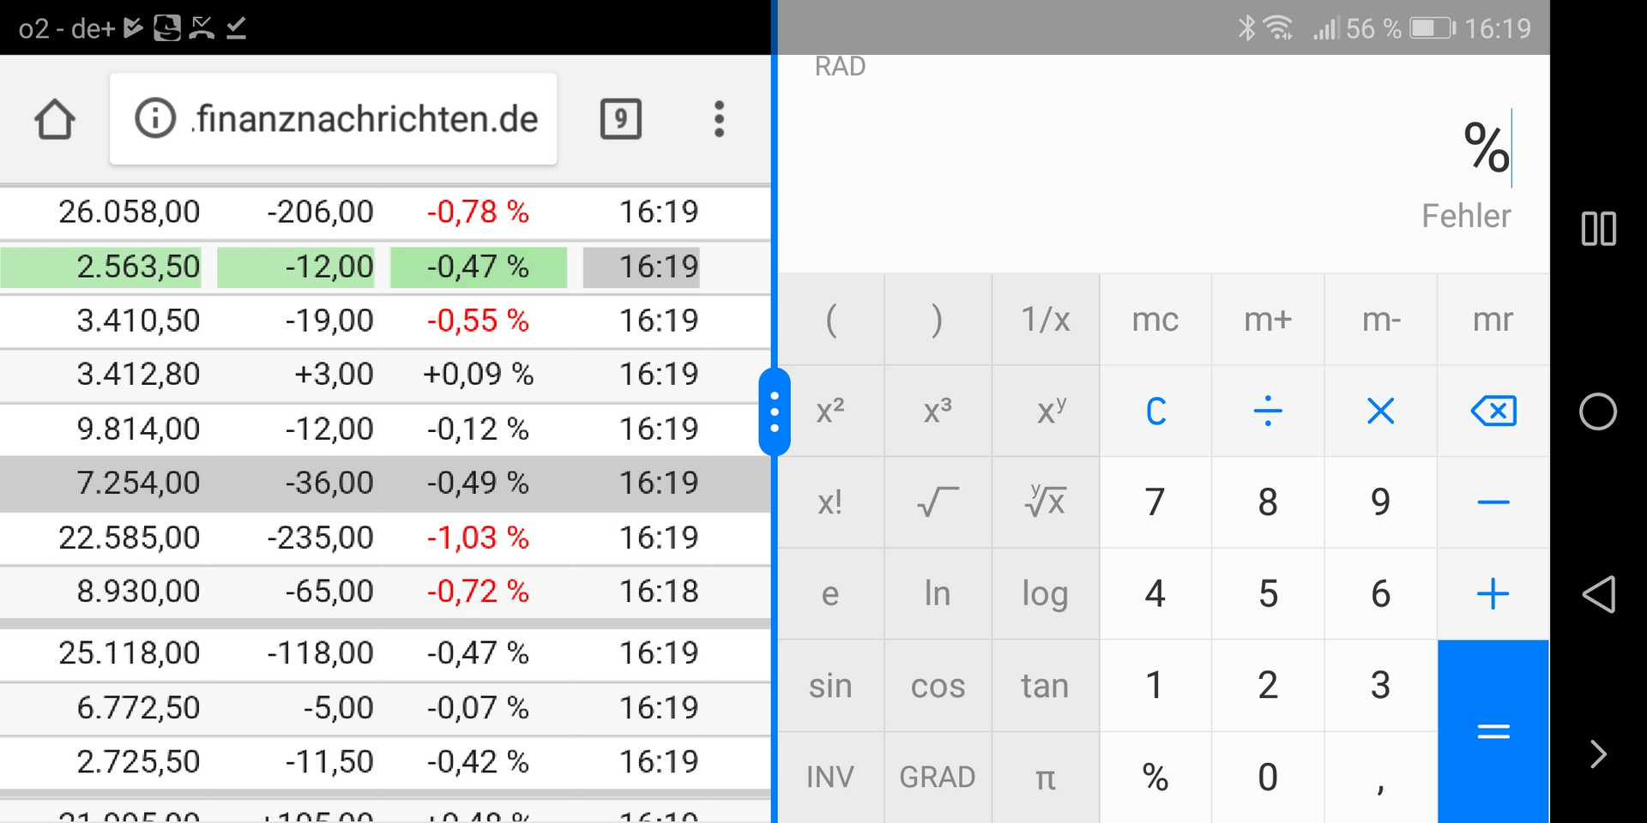Switch angle mode with GRAD key
The width and height of the screenshot is (1647, 823).
[x=937, y=777]
